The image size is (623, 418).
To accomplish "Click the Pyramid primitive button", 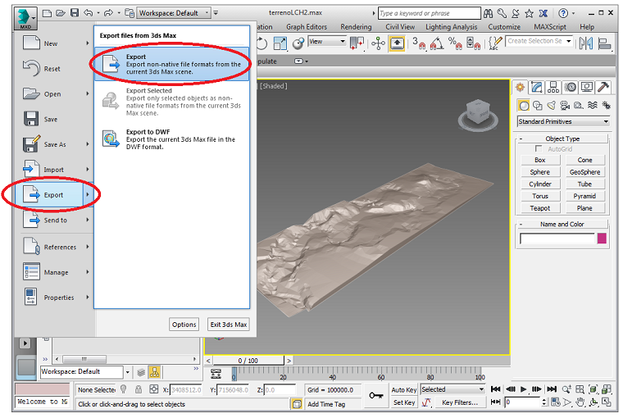I will click(584, 196).
